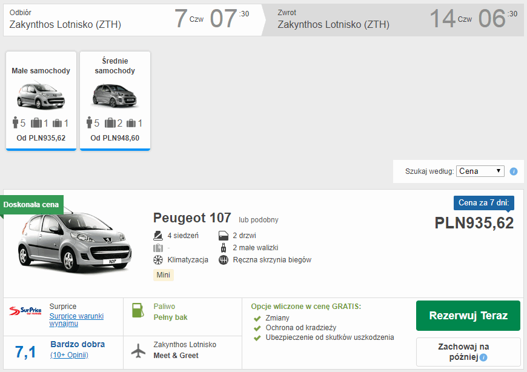The width and height of the screenshot is (527, 372).
Task: Click the Peugeot 107 car image
Action: 74,244
